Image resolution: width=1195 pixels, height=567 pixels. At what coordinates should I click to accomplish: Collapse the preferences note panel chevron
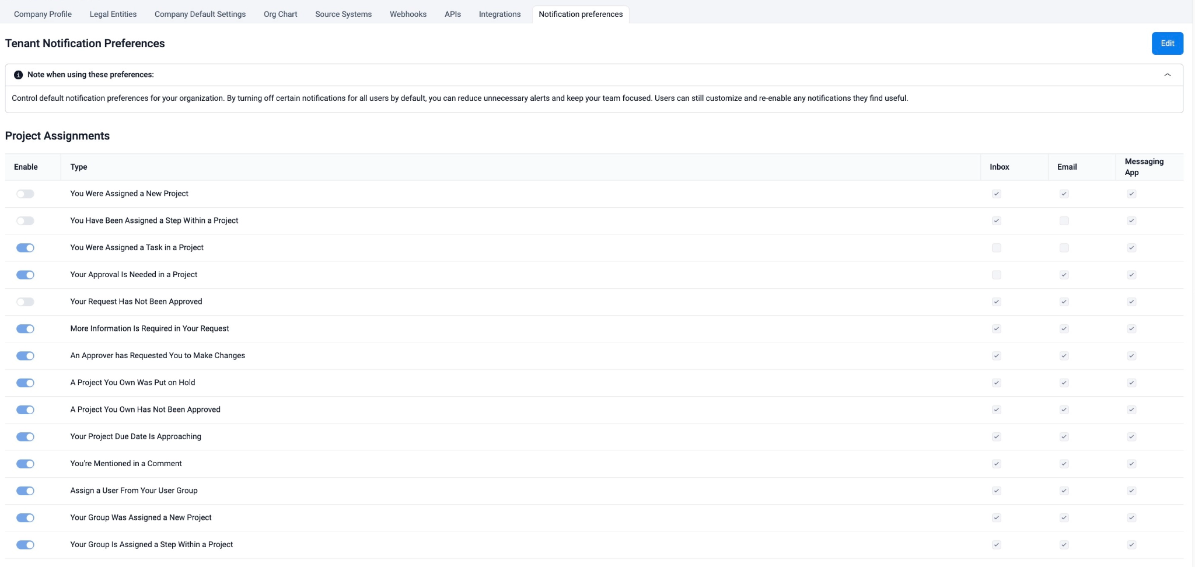tap(1167, 75)
